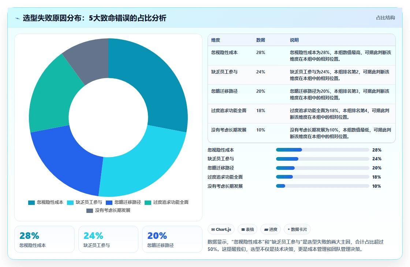Screen dimensions: 410x267
Task: Click the 忽略迁移路径 progress bar
Action: pos(323,168)
